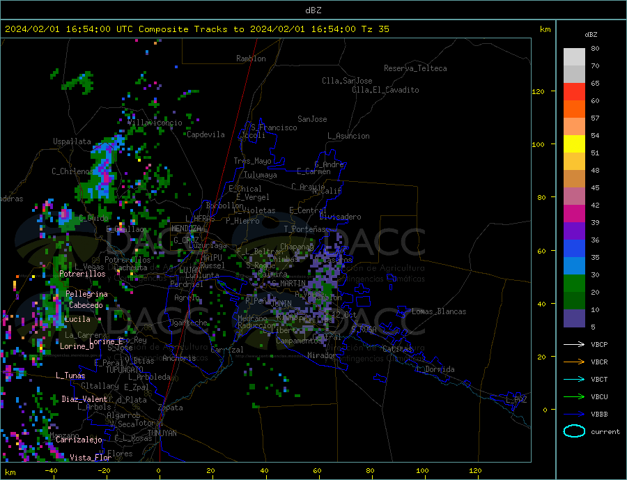Click the 'L_PAZ' label at right edge
The image size is (627, 480).
tap(516, 400)
